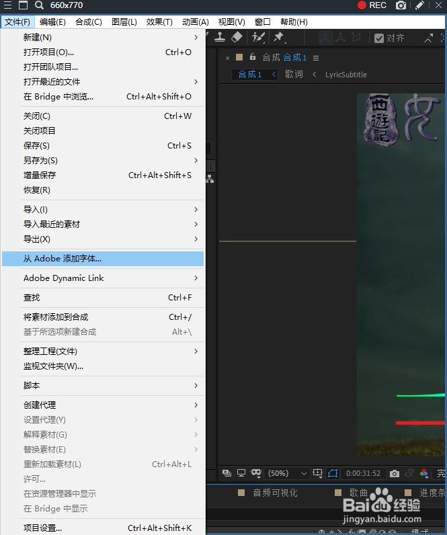Viewport: 447px width, 535px height.
Task: Choose 保存(S) menu item
Action: coord(103,146)
